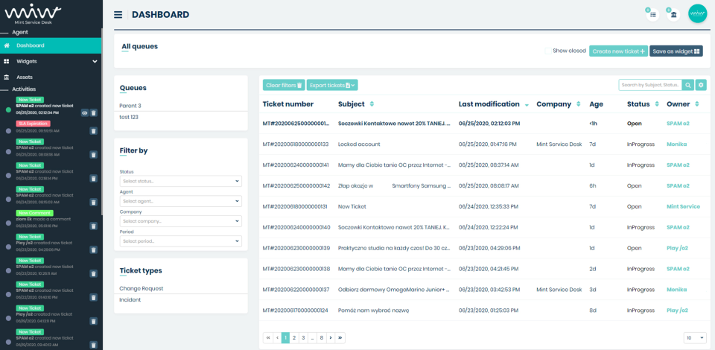
Task: Expand the Widgets sidebar menu
Action: [x=51, y=62]
